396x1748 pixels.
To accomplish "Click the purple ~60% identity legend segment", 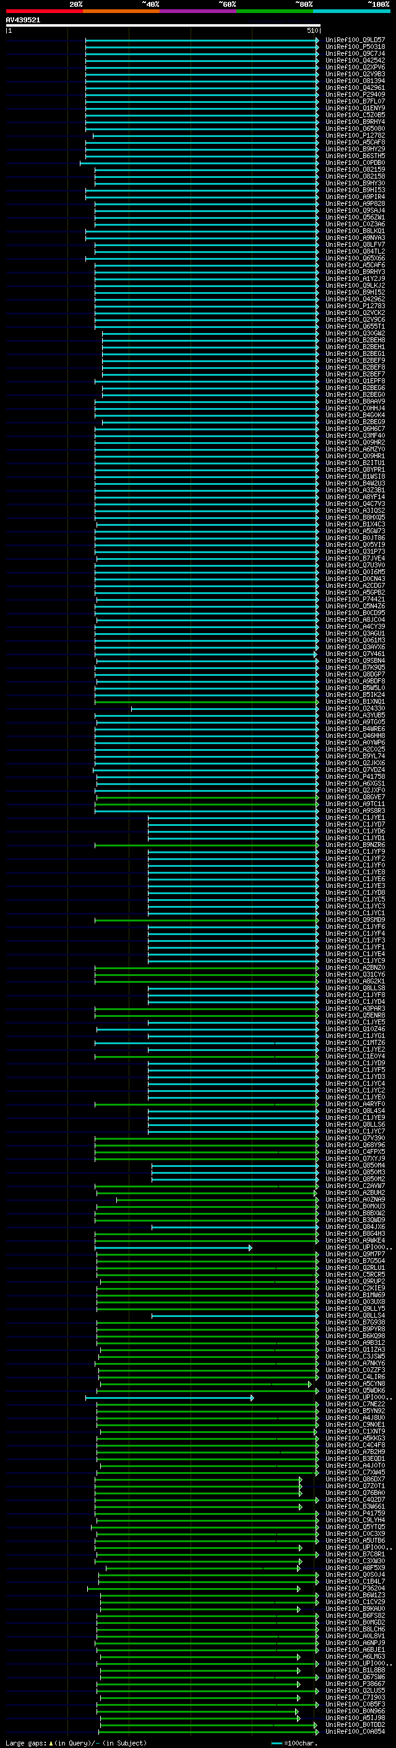I will coord(197,11).
